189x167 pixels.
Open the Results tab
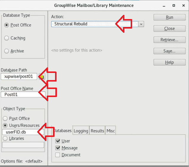[x=97, y=131]
